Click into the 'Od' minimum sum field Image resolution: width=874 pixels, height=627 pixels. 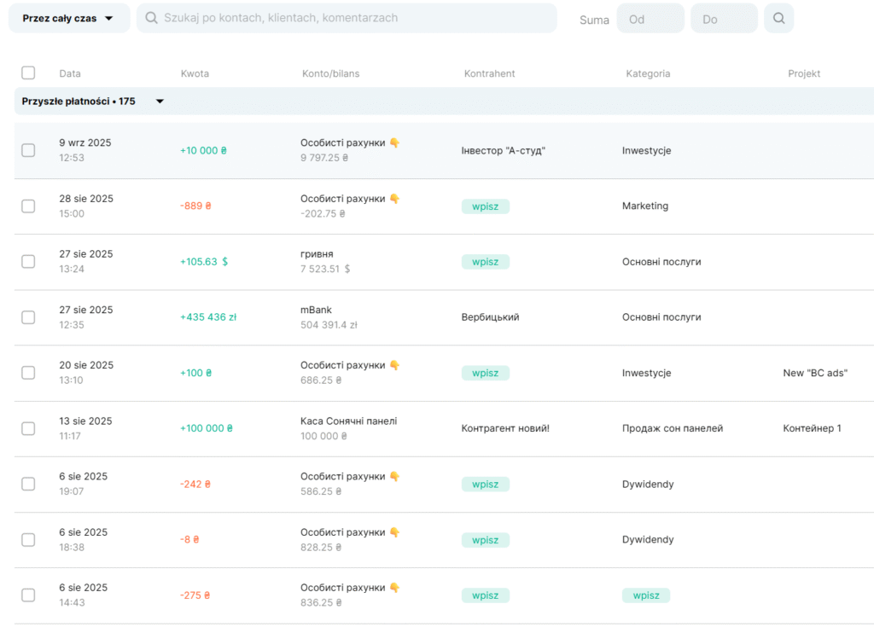point(650,19)
